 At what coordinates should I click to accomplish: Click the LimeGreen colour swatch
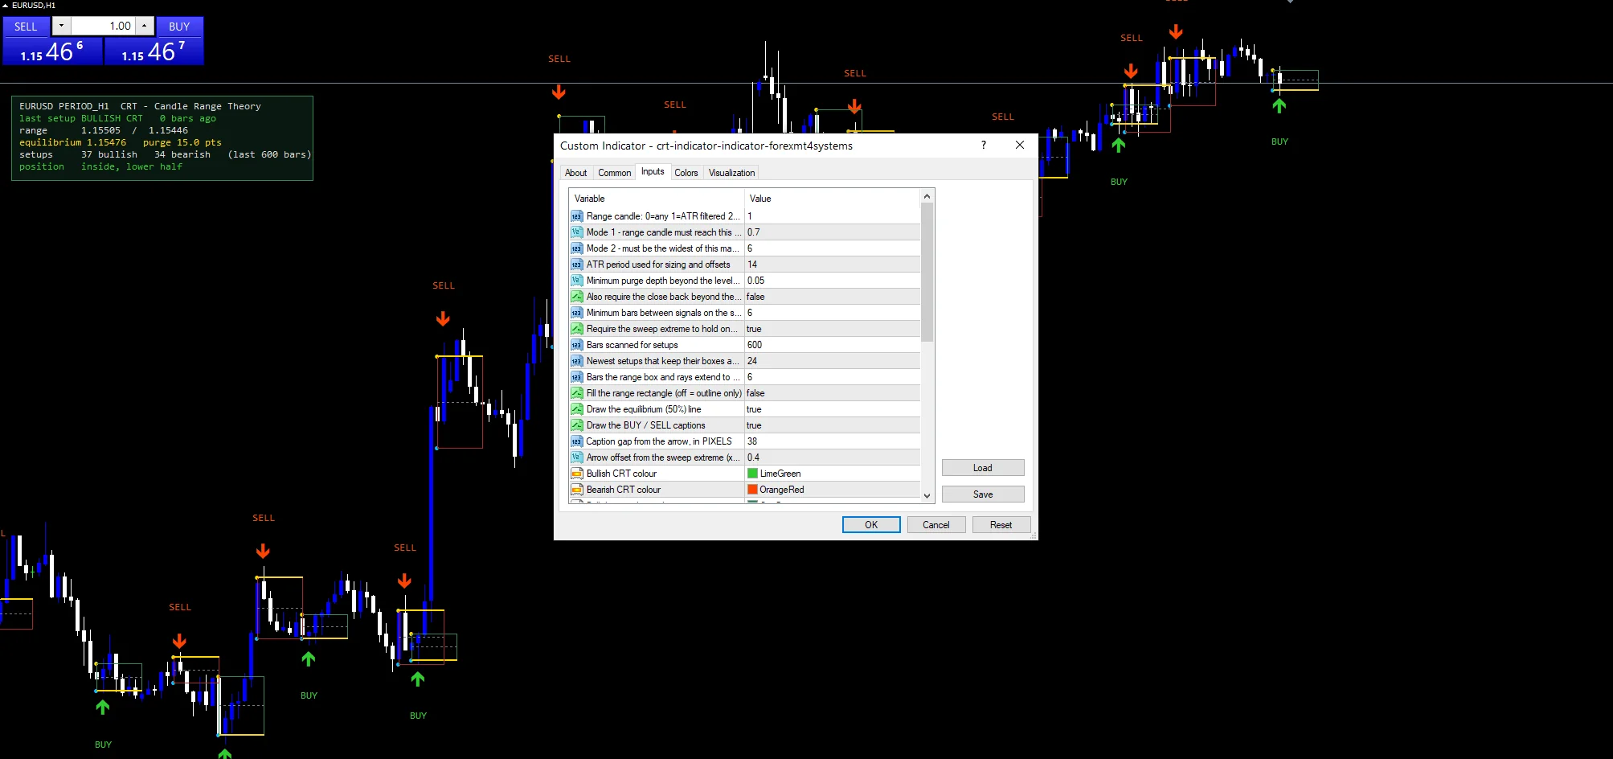tap(752, 474)
